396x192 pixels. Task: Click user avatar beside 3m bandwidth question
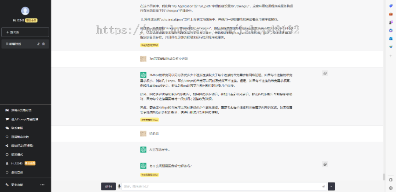coord(143,59)
